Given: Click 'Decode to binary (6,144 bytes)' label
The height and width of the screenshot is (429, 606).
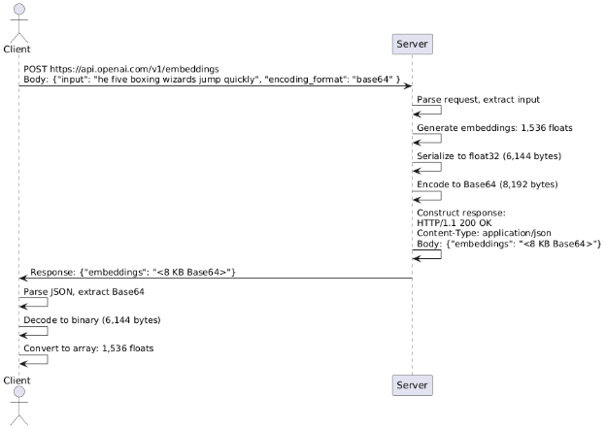Looking at the screenshot, I should 92,320.
